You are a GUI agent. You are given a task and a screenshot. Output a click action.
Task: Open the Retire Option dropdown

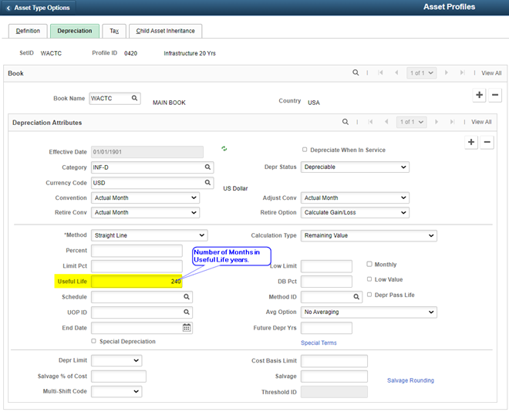coord(355,212)
